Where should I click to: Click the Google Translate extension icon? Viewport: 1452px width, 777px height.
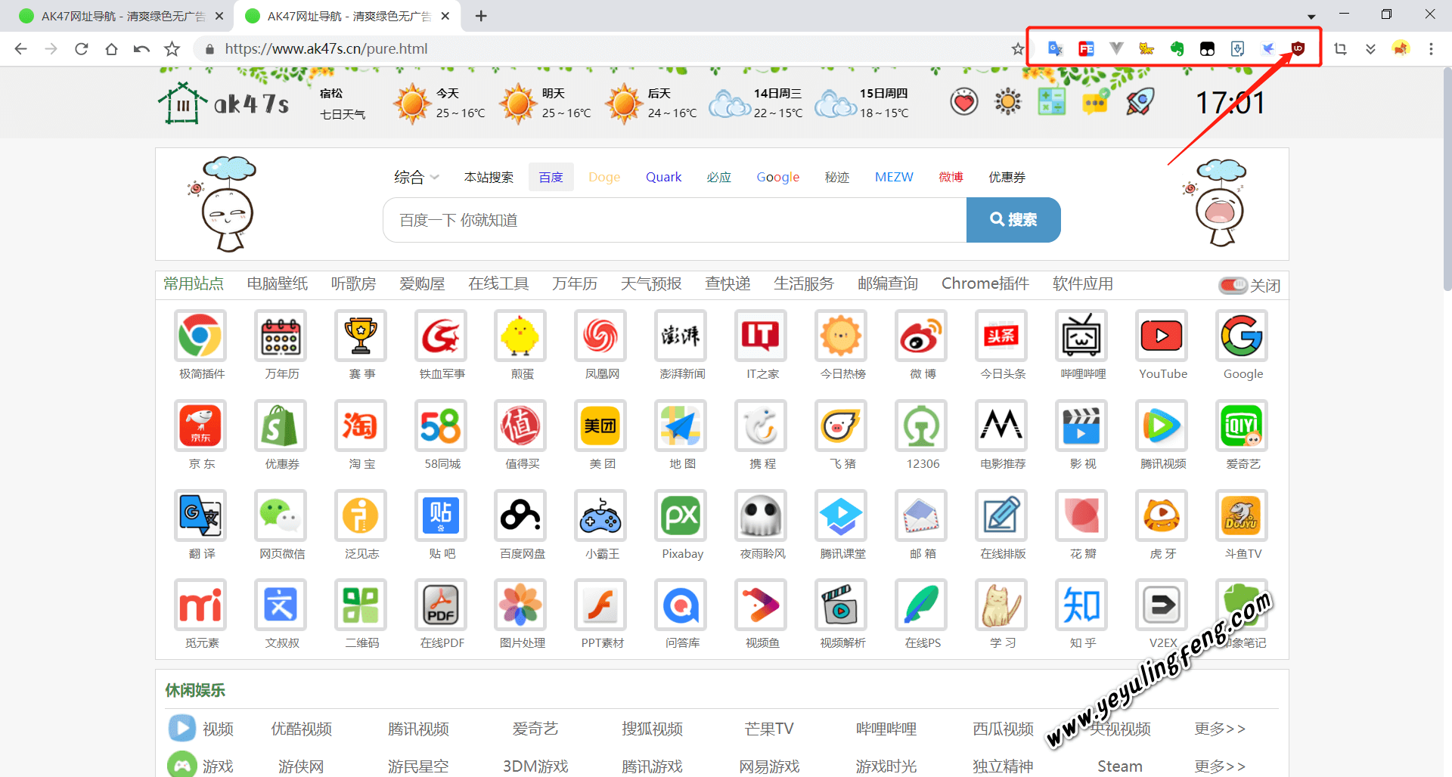[x=1056, y=48]
